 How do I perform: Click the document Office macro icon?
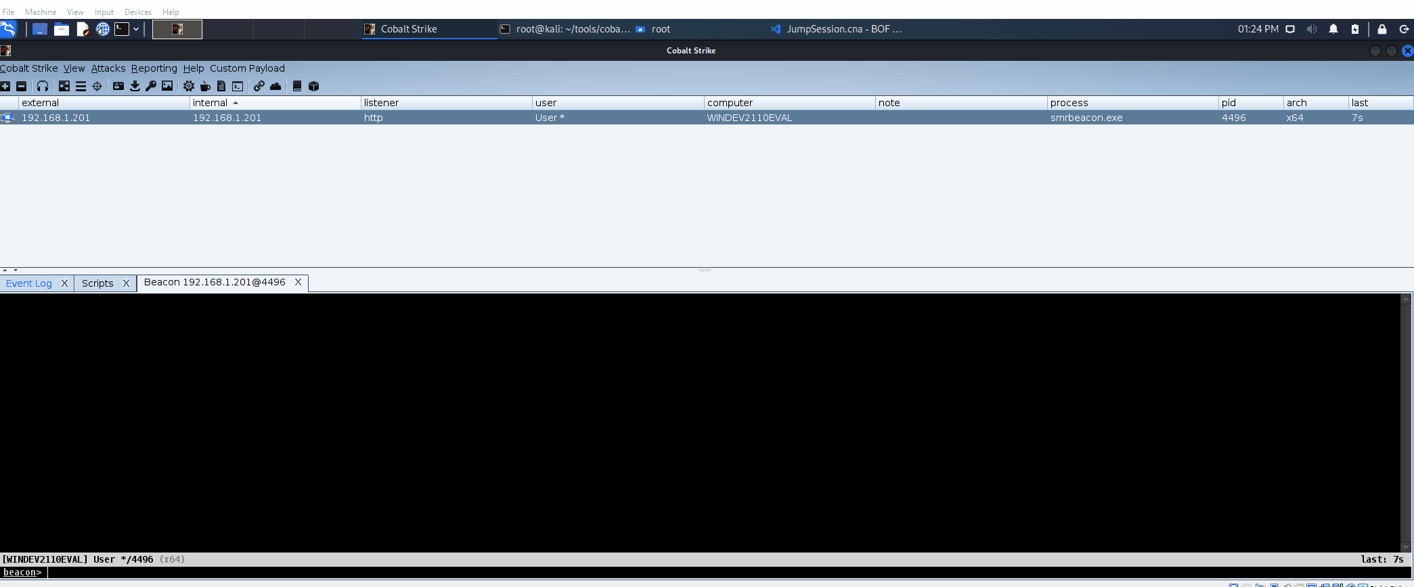point(221,86)
